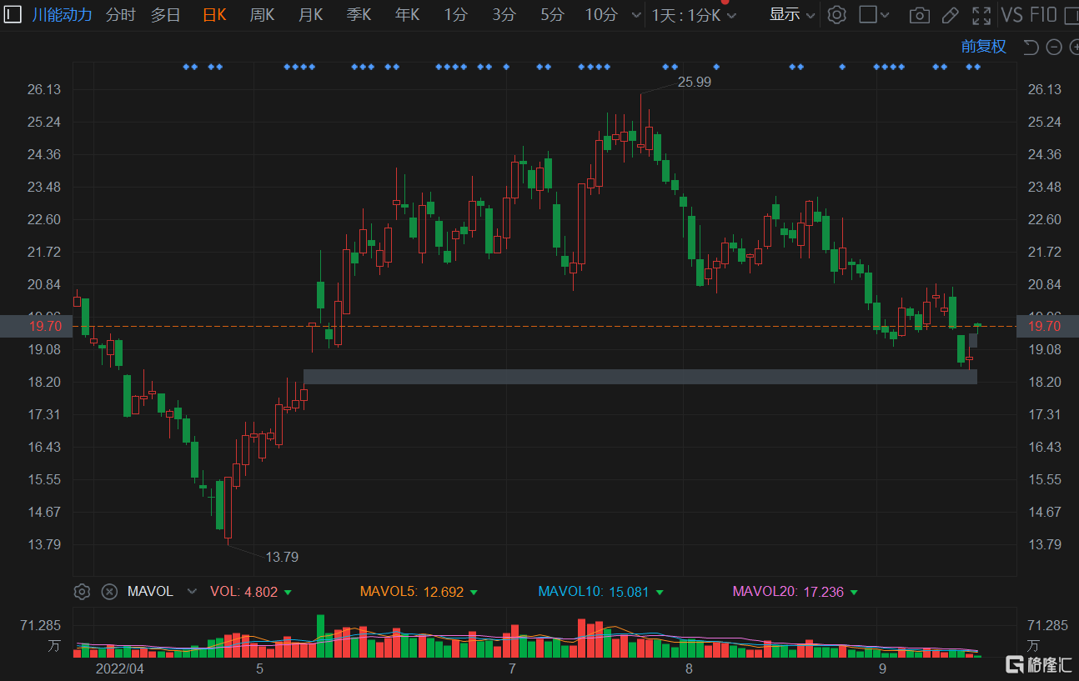Toggle the left sidebar panel icon
Image resolution: width=1079 pixels, height=681 pixels.
click(13, 14)
